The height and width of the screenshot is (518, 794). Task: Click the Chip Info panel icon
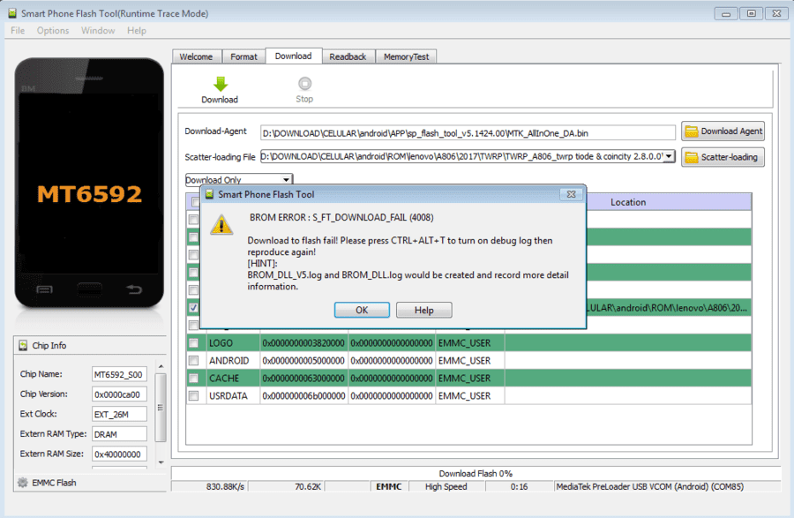point(23,345)
